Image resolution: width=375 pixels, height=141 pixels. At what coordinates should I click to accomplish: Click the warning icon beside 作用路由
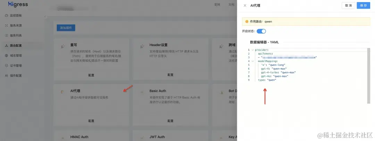(x=247, y=21)
